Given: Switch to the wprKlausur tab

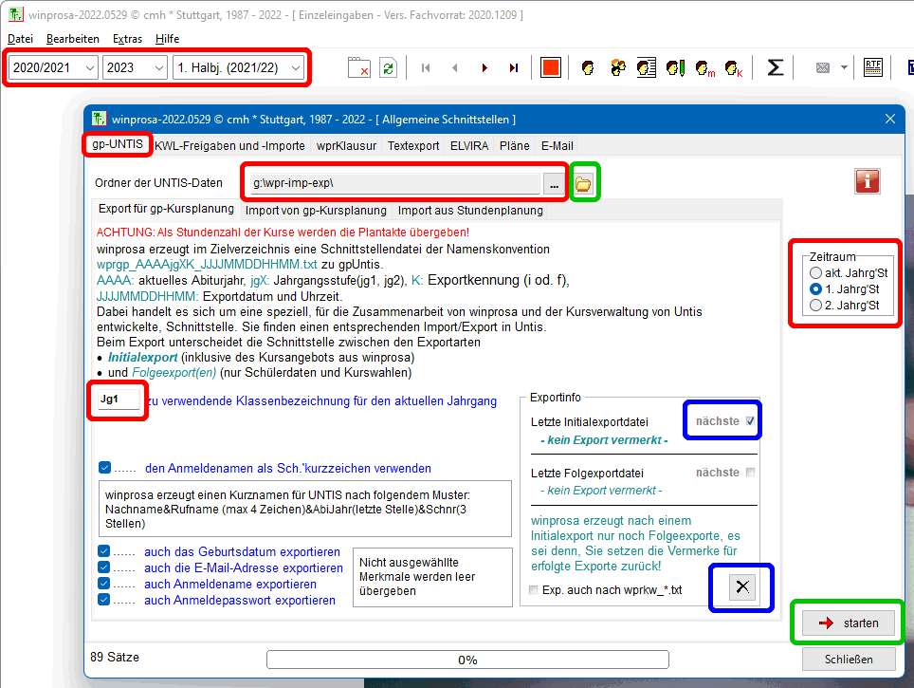Looking at the screenshot, I should click(346, 146).
